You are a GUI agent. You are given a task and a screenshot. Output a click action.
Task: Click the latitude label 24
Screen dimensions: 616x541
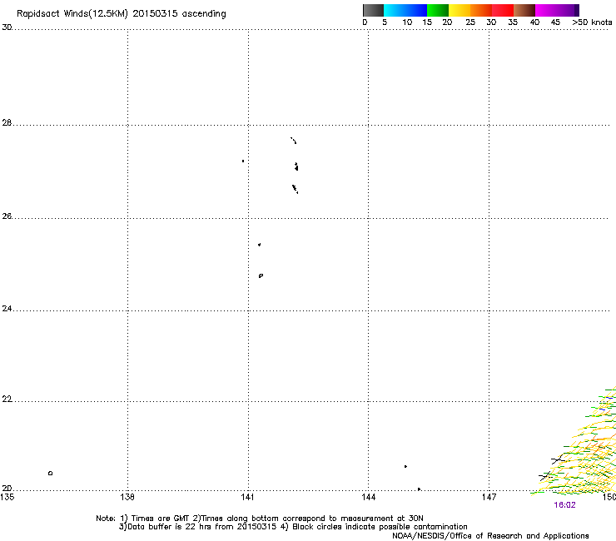[7, 309]
